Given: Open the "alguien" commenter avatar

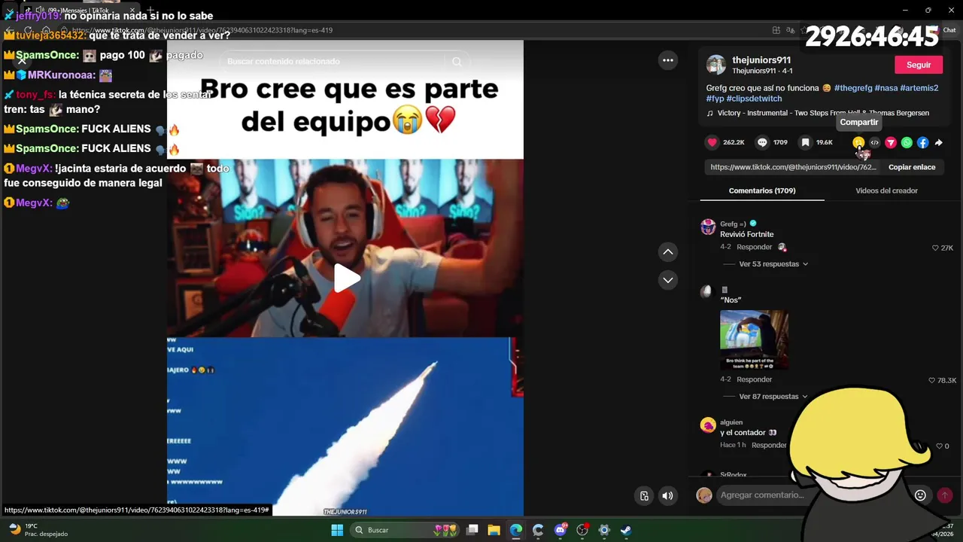Looking at the screenshot, I should 708,425.
